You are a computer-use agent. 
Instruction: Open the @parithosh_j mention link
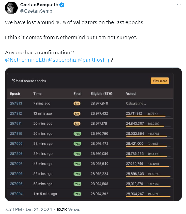pyautogui.click(x=94, y=60)
